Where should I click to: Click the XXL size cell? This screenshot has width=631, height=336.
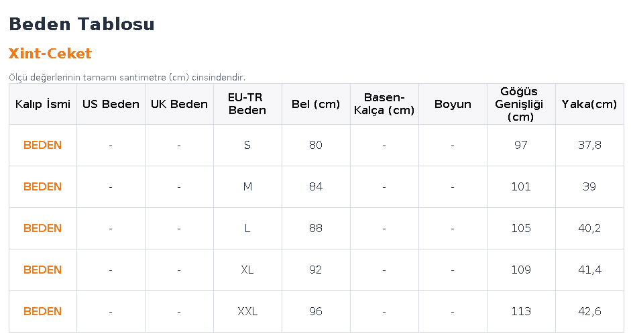point(247,311)
